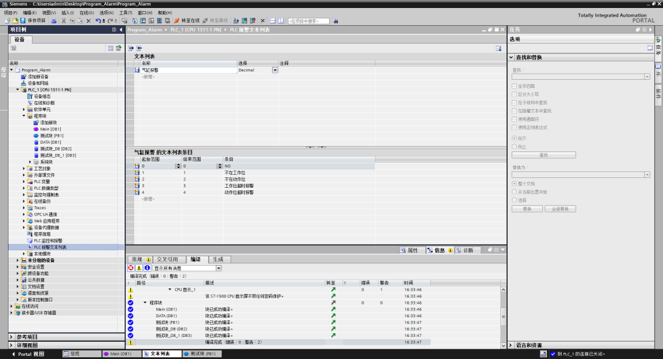
Task: Expand the 语言和资源 panel
Action: (511, 345)
